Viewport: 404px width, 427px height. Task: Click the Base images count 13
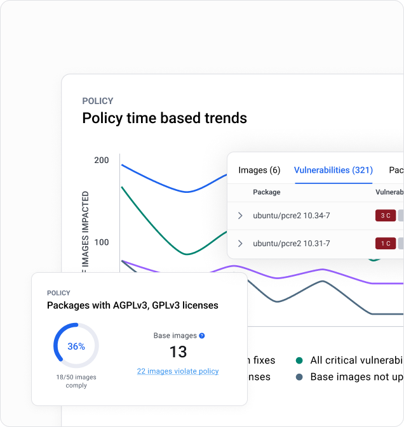tap(178, 352)
